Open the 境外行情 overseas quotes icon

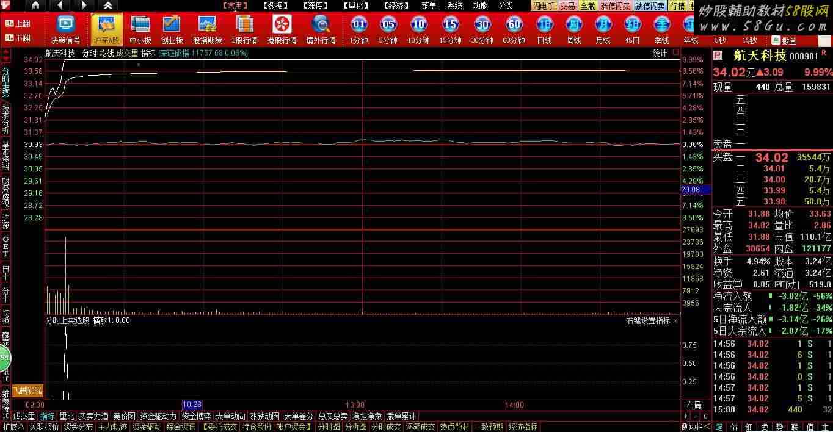tap(321, 29)
